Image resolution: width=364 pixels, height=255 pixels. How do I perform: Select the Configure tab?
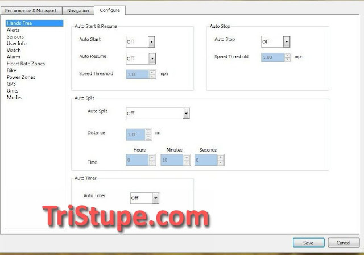110,10
